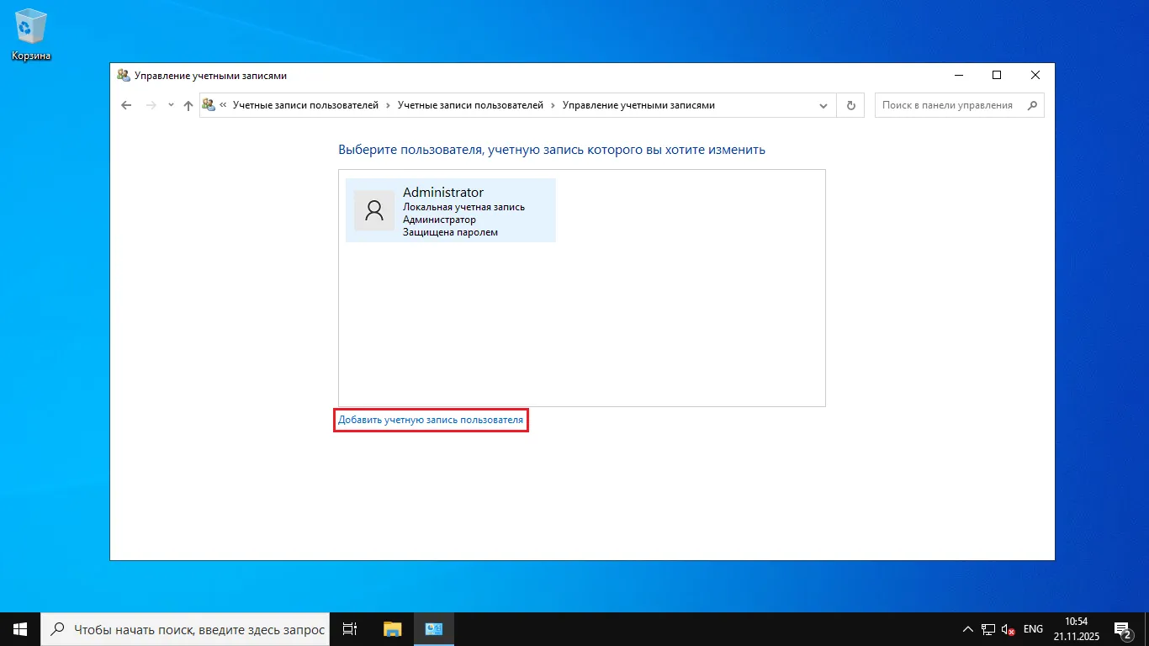Open the volume tray icon
The image size is (1149, 646).
pyautogui.click(x=1009, y=629)
